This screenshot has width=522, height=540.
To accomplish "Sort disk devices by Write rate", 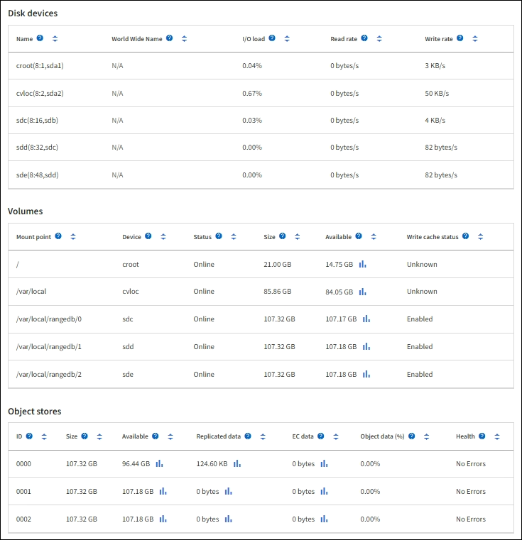I will click(x=474, y=38).
